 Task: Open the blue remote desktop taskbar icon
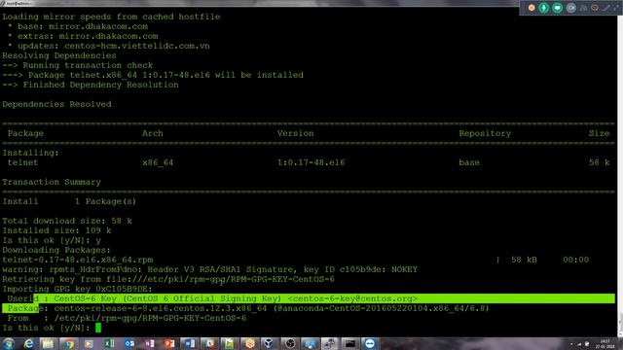310,343
